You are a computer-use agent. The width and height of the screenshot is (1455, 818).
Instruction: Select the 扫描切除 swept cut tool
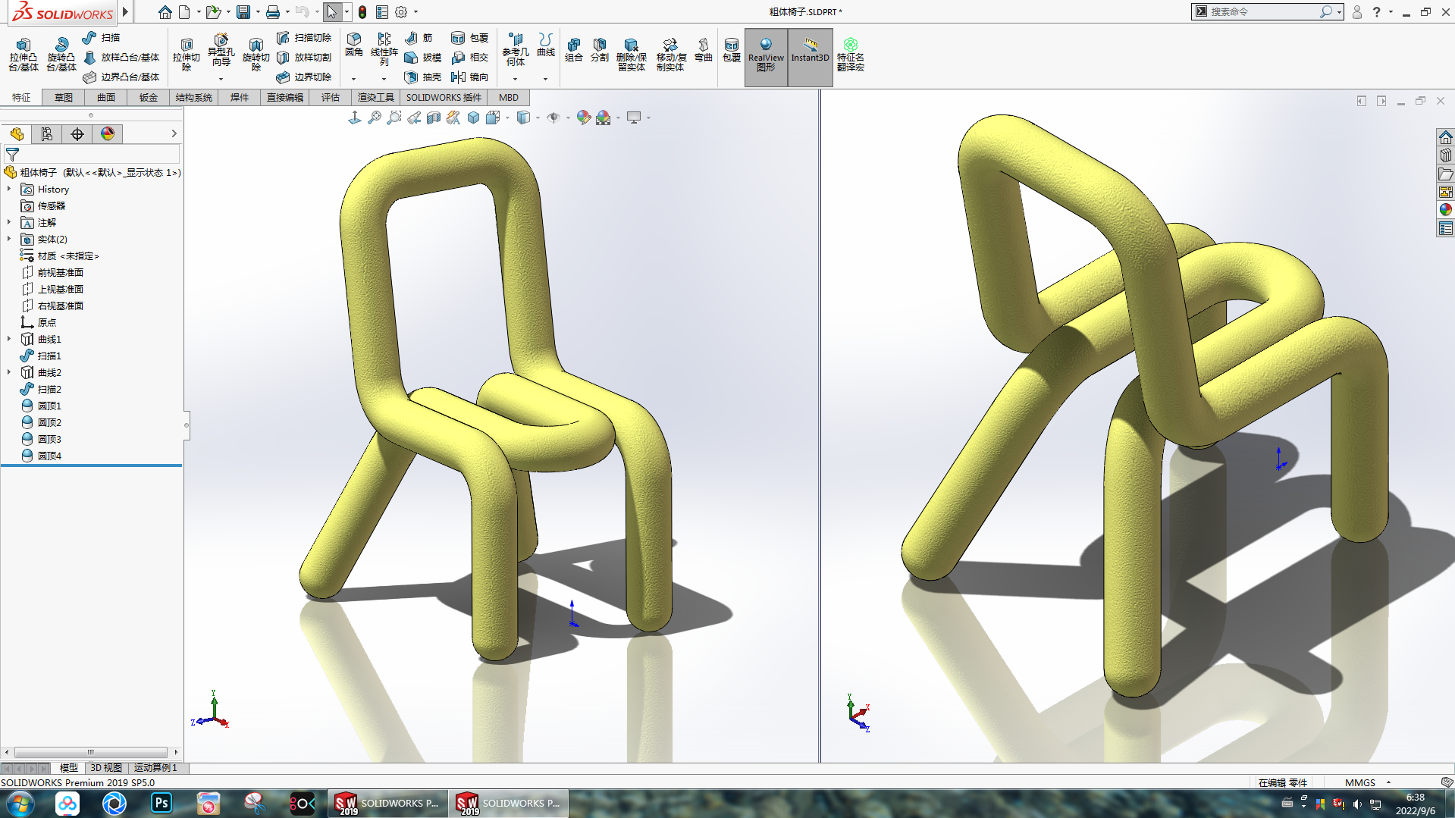click(x=304, y=38)
